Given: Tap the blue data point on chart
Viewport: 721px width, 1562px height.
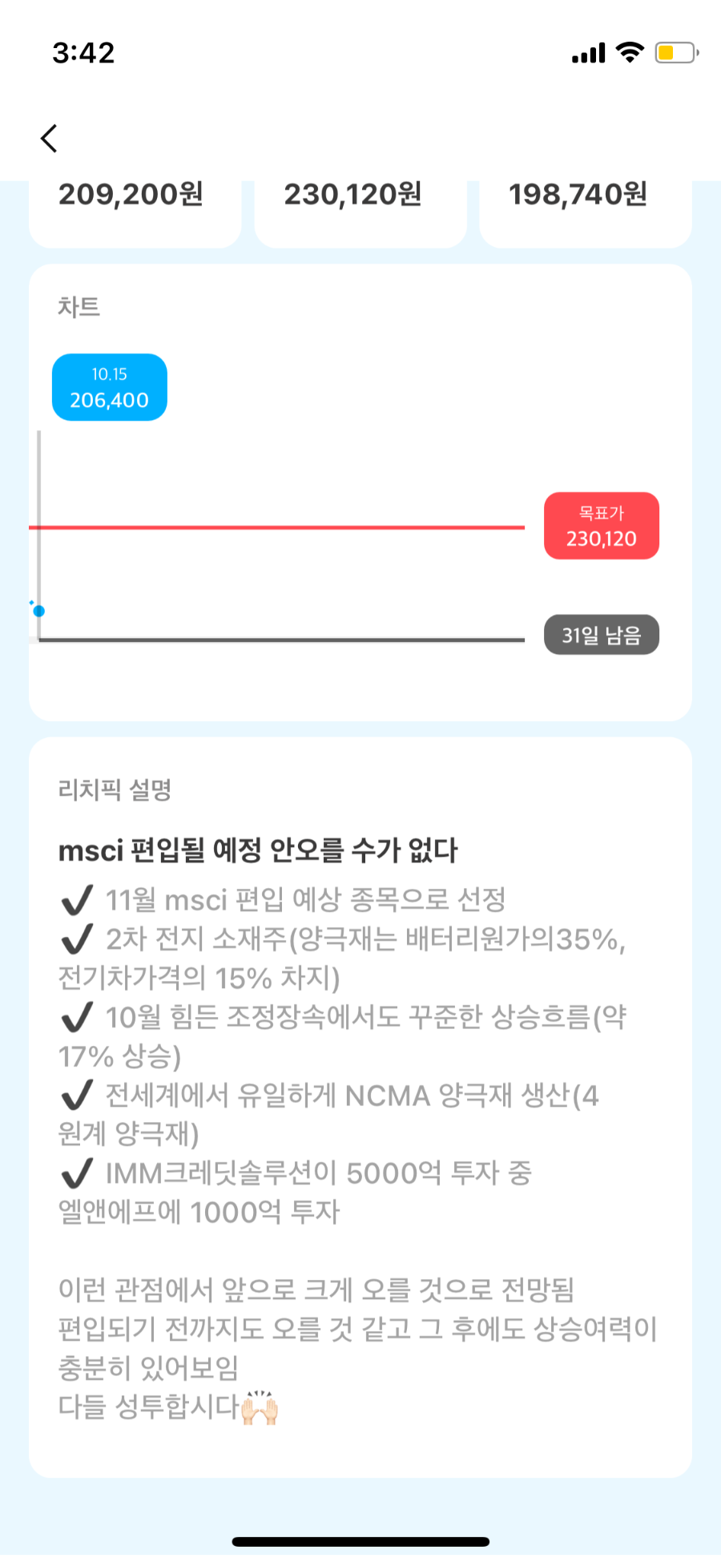Looking at the screenshot, I should (x=38, y=611).
